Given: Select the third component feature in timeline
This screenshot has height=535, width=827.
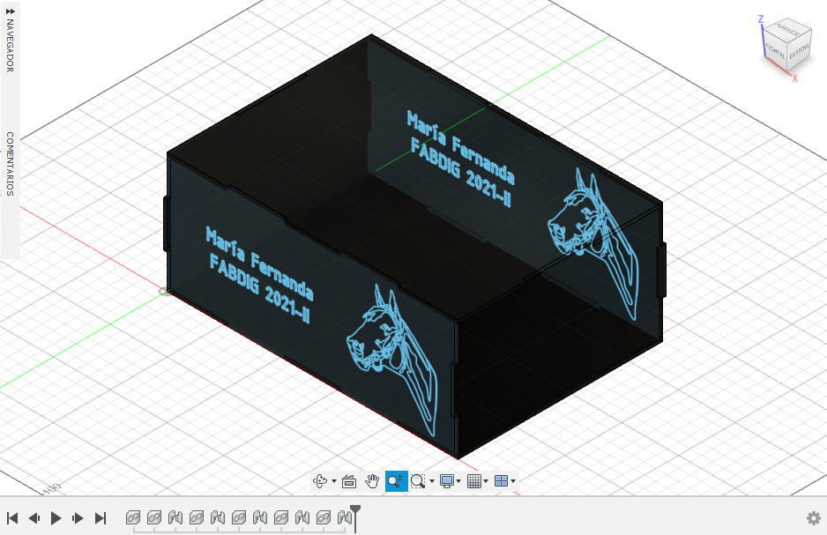Looking at the screenshot, I should click(197, 517).
